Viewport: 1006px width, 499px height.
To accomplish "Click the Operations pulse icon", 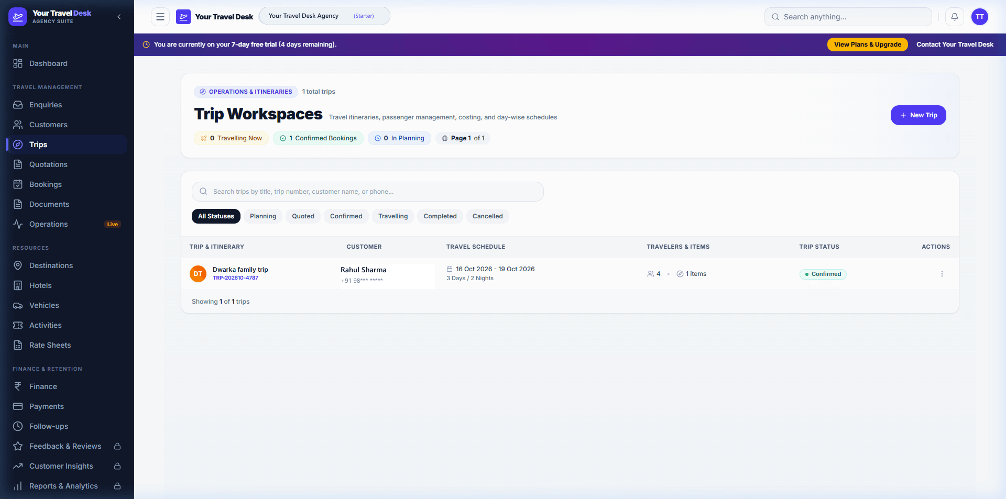I will tap(18, 224).
